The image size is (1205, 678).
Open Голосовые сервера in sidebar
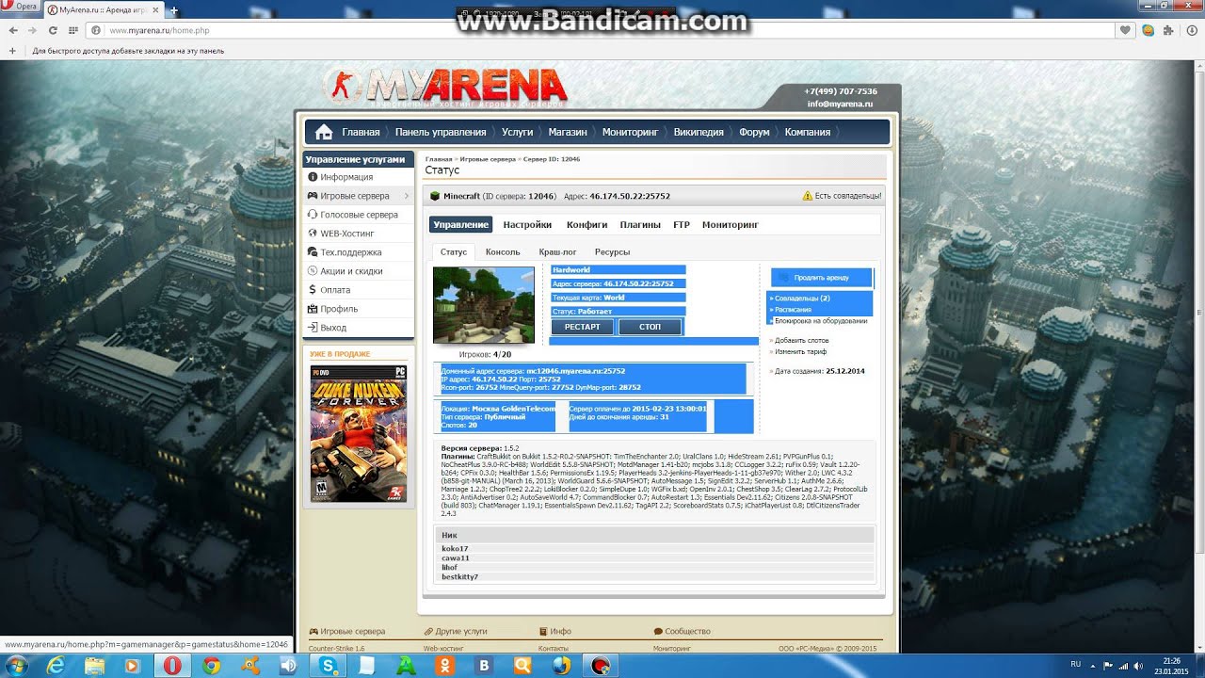358,215
